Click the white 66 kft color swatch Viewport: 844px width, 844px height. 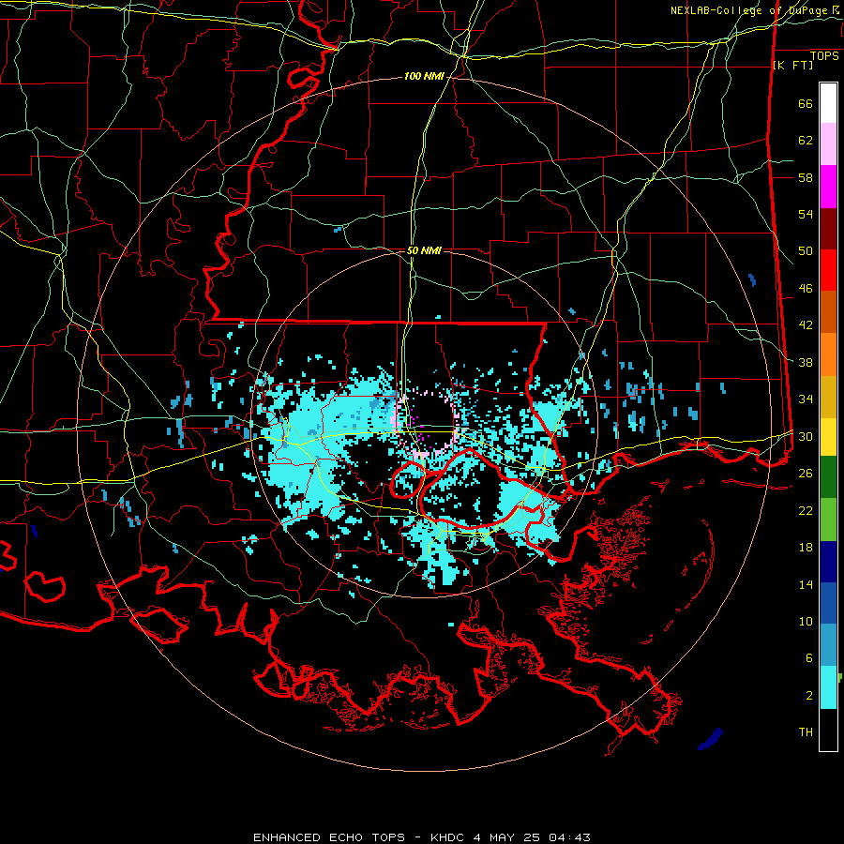coord(828,103)
